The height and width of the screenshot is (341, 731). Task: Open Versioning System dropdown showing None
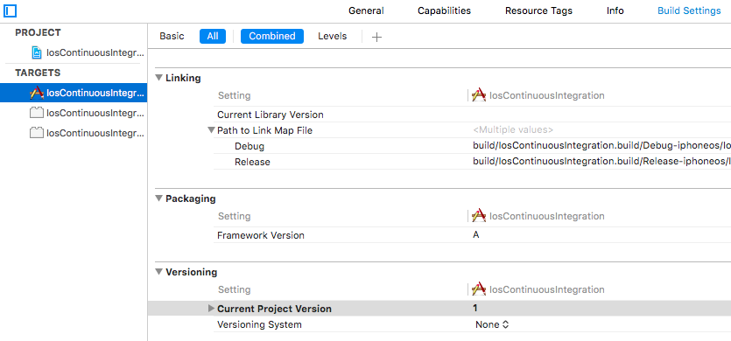[492, 324]
